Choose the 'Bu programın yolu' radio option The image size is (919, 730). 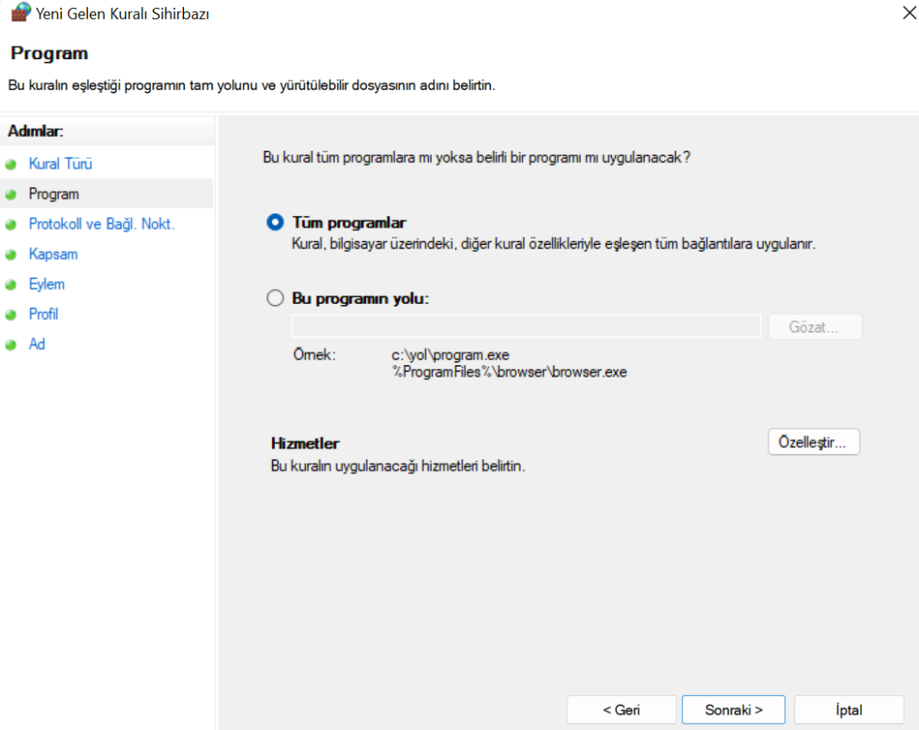276,299
